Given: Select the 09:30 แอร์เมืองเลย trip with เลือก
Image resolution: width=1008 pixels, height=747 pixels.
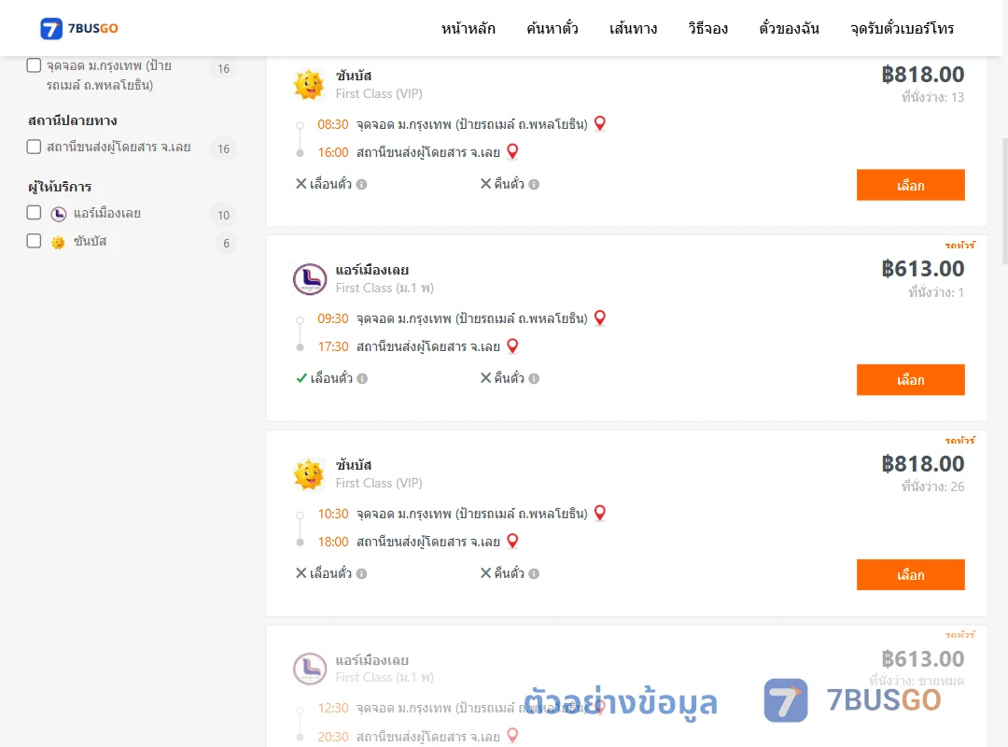Looking at the screenshot, I should pos(910,380).
